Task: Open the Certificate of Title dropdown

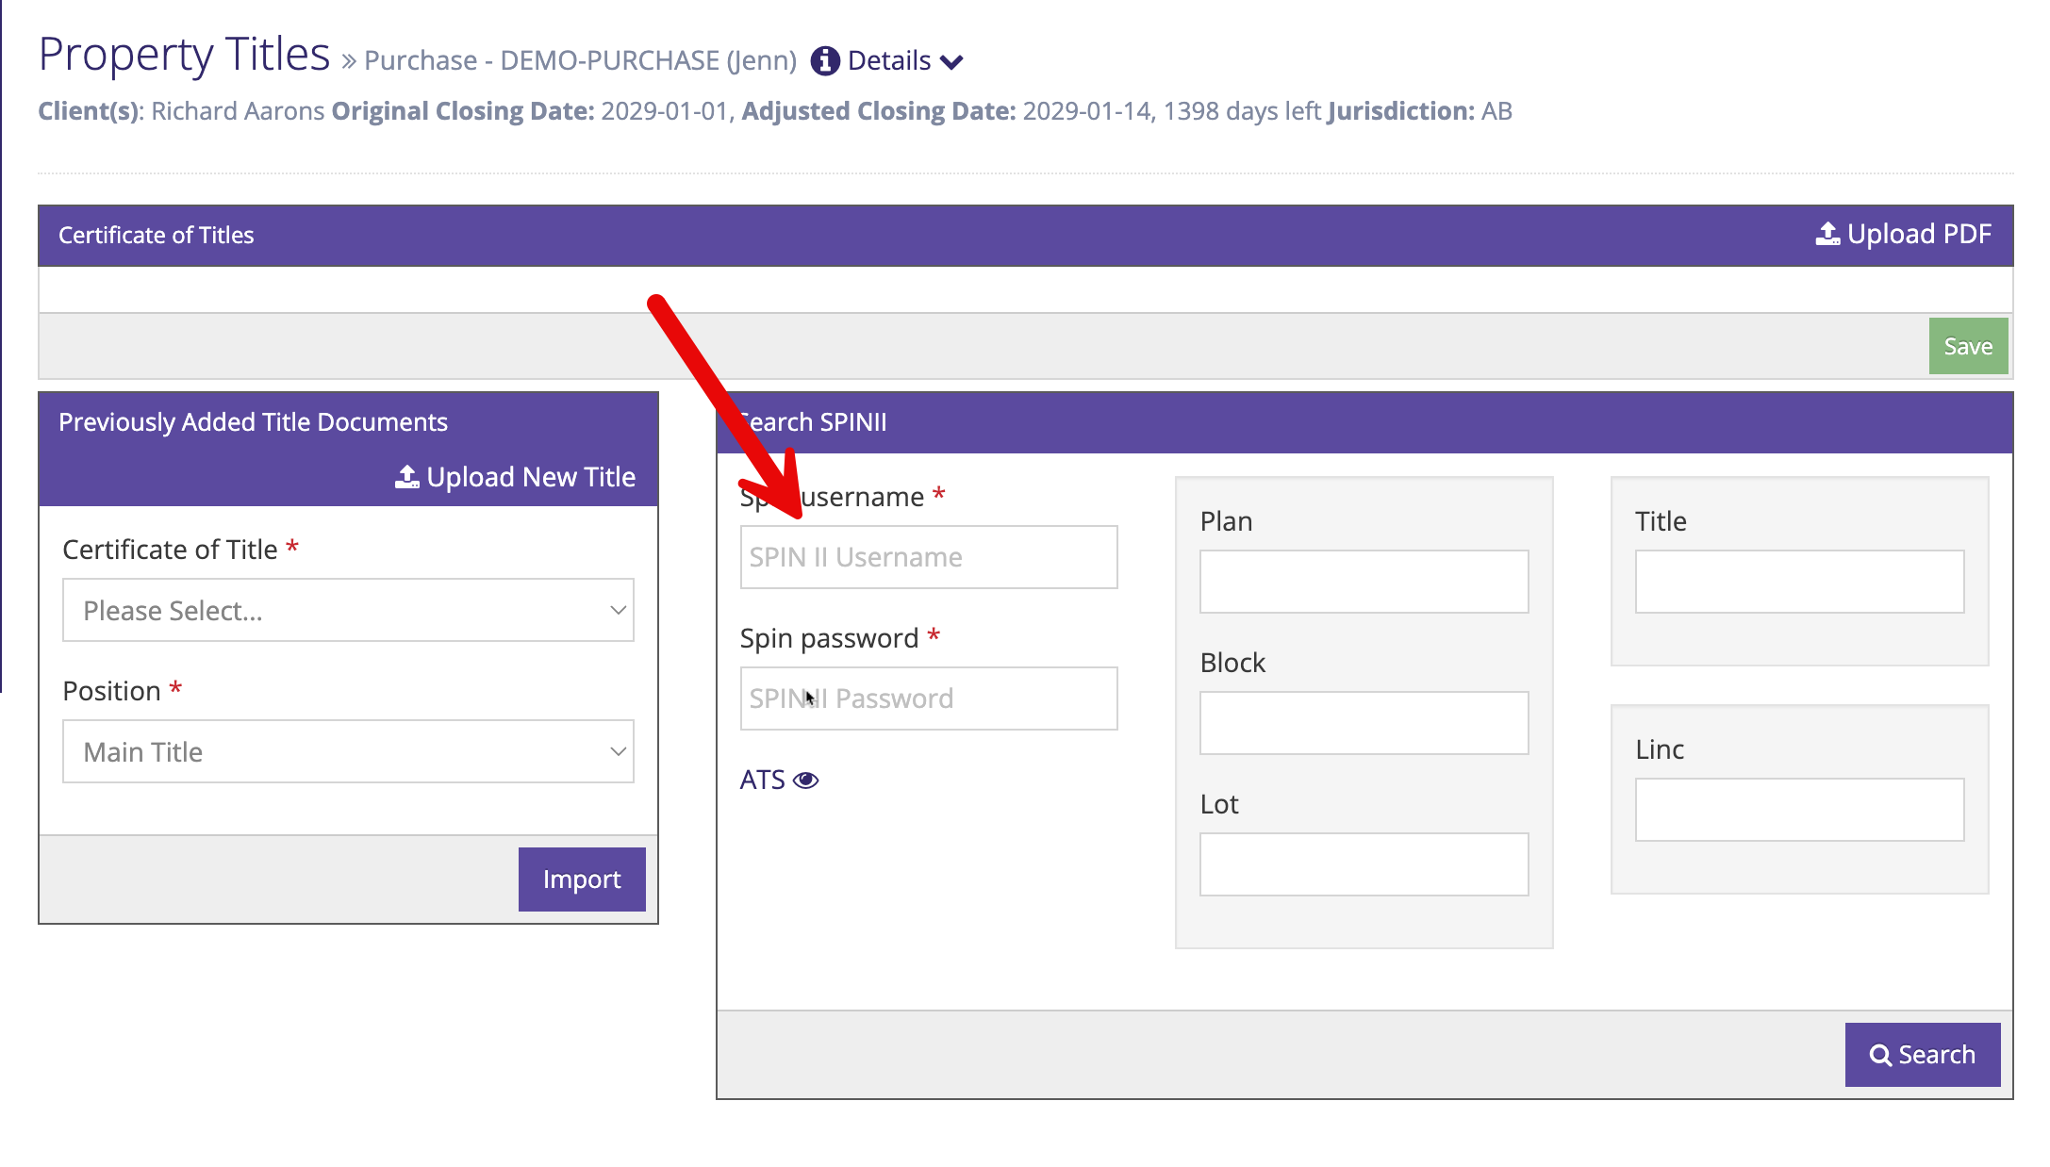Action: [x=348, y=610]
